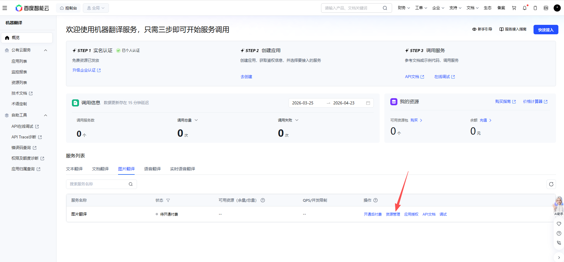Viewport: 564px width, 262px height.
Task: Open API文档 link under STEP 3
Action: pyautogui.click(x=415, y=77)
